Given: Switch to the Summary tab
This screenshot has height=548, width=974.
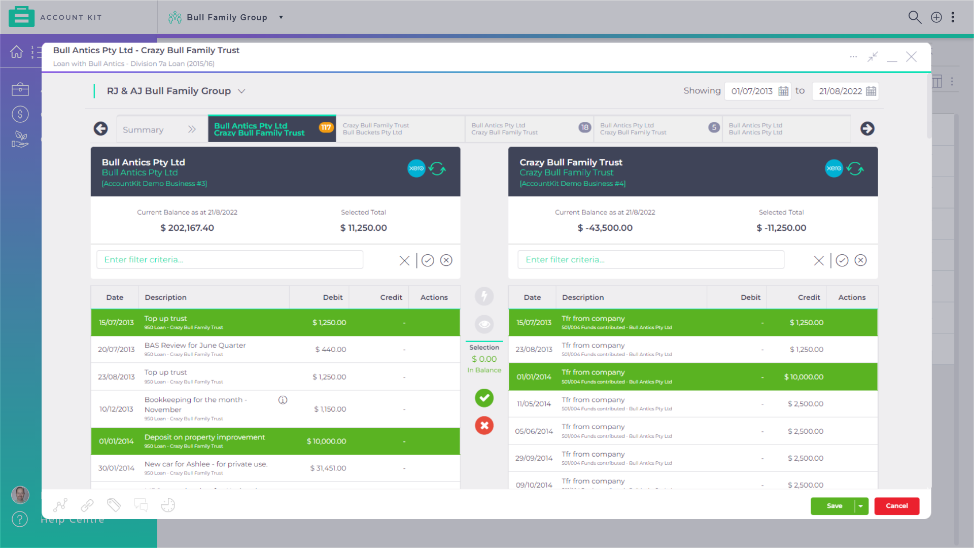Looking at the screenshot, I should pyautogui.click(x=144, y=129).
